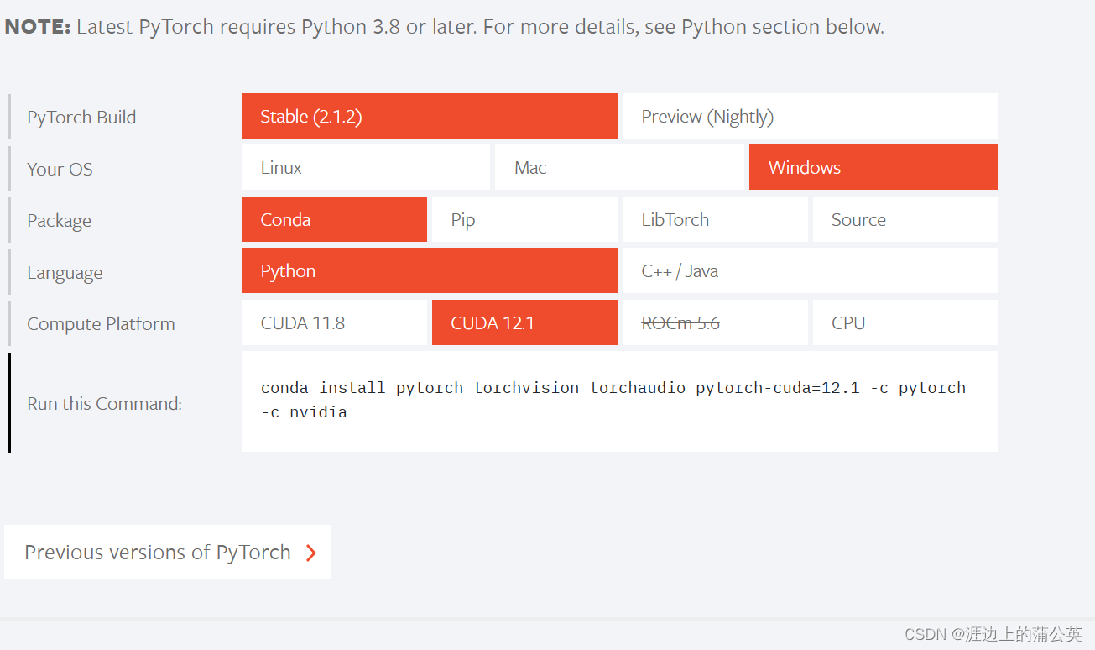Image resolution: width=1095 pixels, height=650 pixels.
Task: Click the PyTorch Build row label
Action: [x=81, y=117]
